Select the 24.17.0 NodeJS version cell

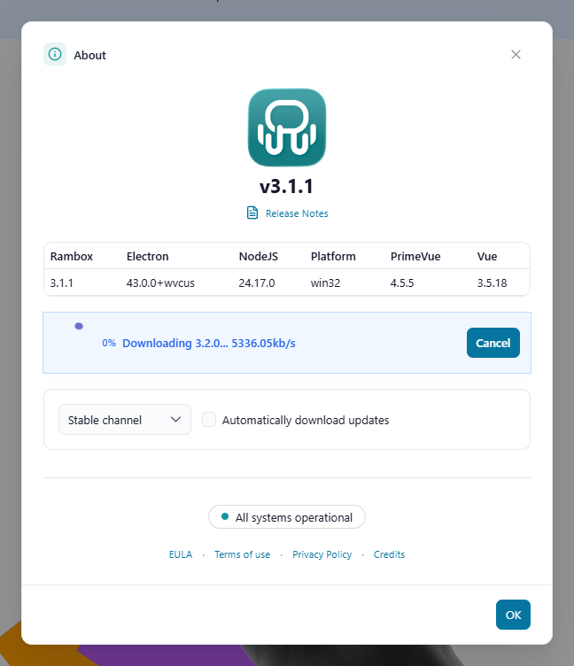coord(257,283)
